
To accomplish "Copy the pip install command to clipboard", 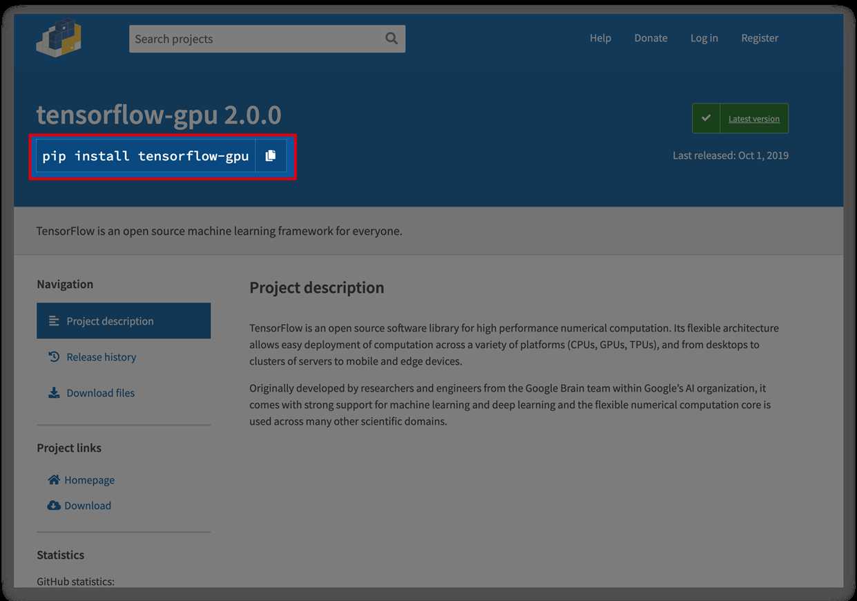I will [x=271, y=155].
